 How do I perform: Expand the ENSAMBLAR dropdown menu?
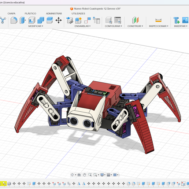coord(82,26)
